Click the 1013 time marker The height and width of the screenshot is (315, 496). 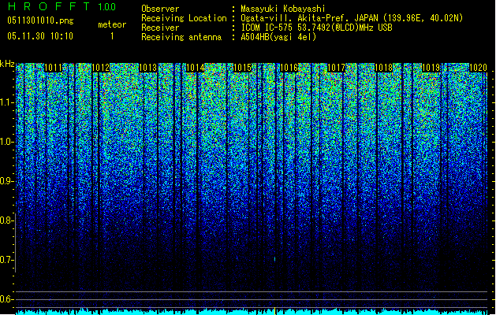click(x=147, y=68)
